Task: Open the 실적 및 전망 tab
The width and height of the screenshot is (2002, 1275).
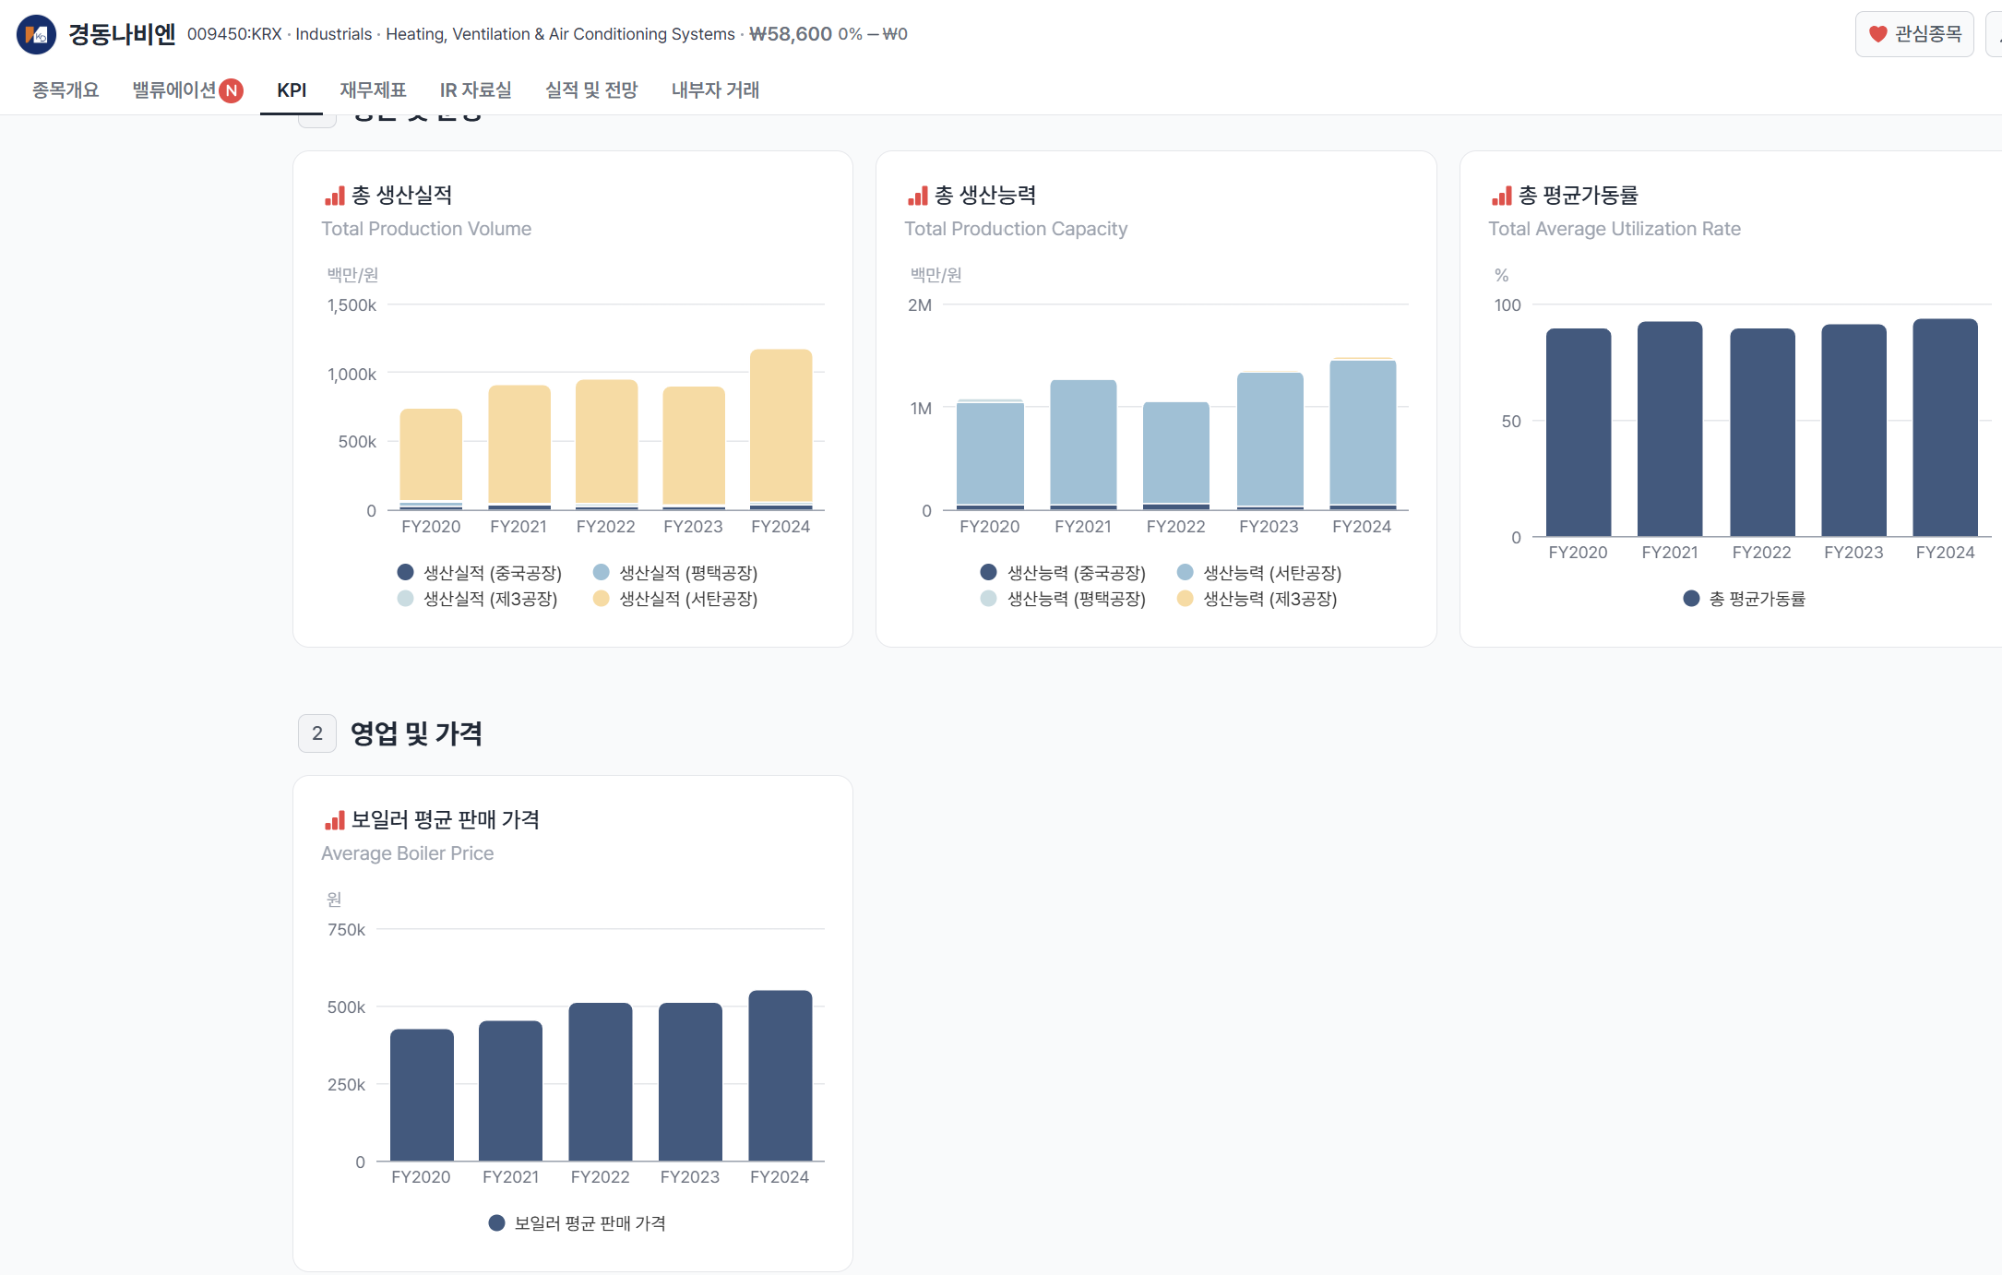Action: coord(591,89)
